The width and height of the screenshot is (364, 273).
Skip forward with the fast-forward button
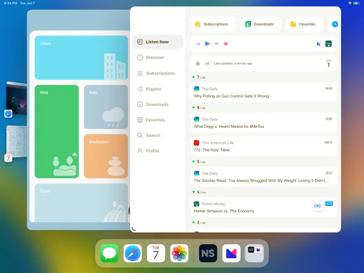pyautogui.click(x=217, y=44)
